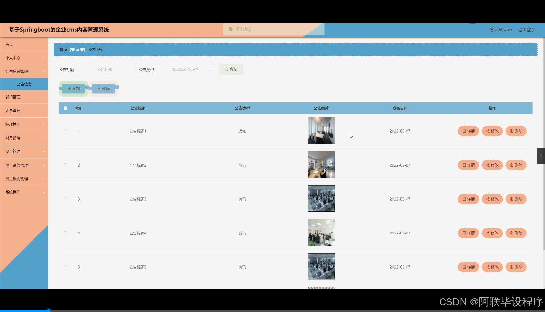Screen dimensions: 545x312
Task: Click 修改 icon for 公告标题4
Action: [492, 233]
